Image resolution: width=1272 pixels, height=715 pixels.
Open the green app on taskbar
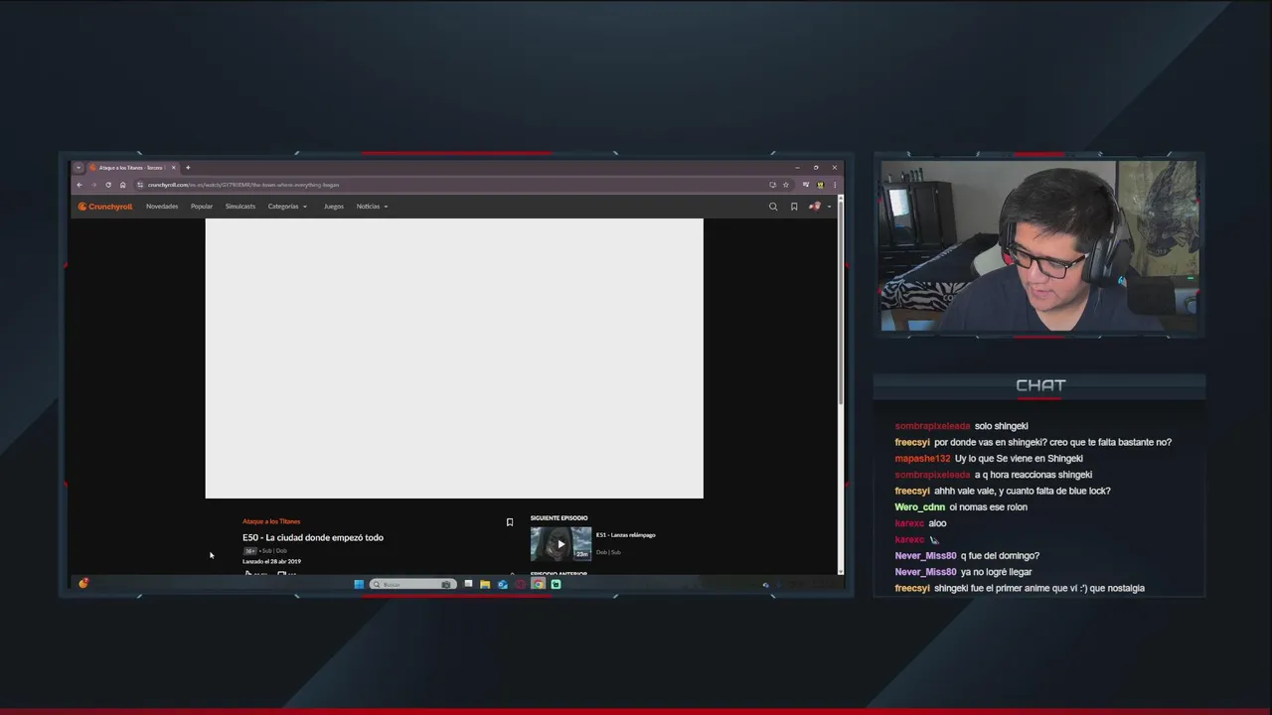(x=556, y=584)
